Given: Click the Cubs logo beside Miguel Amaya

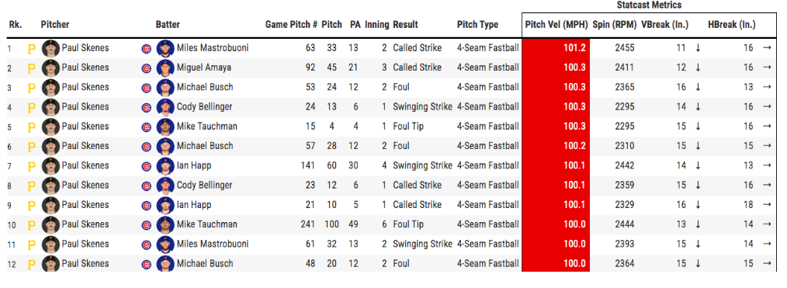Looking at the screenshot, I should click(146, 68).
